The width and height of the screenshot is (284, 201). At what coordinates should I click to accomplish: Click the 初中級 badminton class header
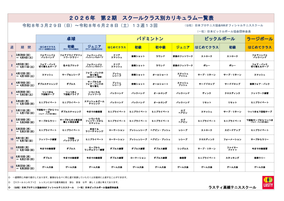coord(160,47)
